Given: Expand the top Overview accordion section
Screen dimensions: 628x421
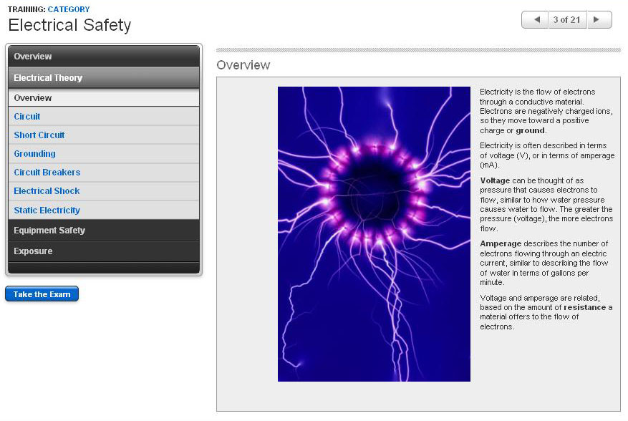Looking at the screenshot, I should [x=104, y=57].
